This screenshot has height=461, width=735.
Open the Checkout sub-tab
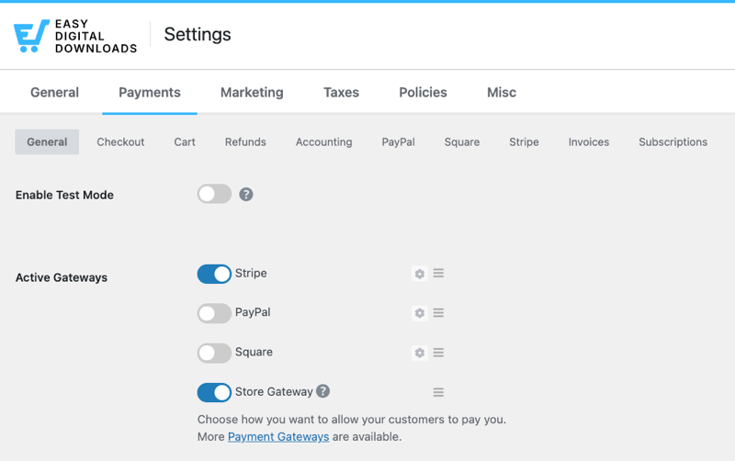click(x=120, y=142)
